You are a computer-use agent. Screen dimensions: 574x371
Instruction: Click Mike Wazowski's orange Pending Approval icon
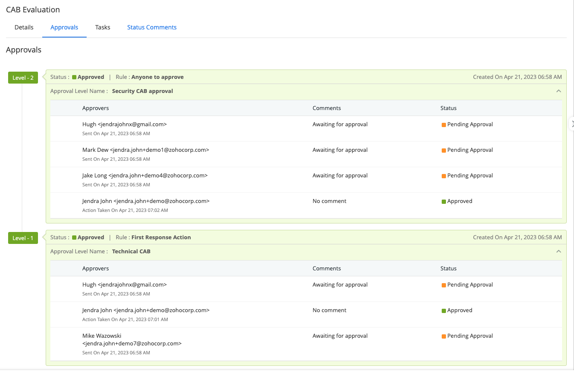tap(444, 336)
